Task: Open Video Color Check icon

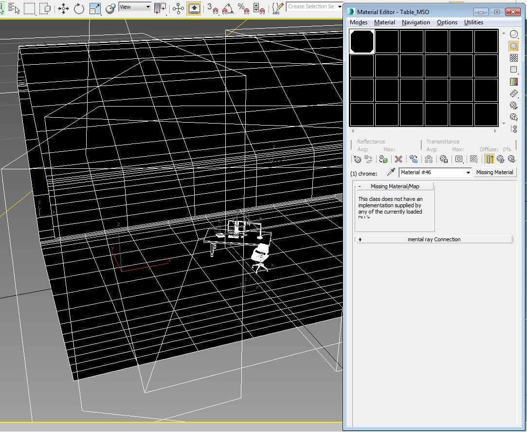Action: pos(513,82)
